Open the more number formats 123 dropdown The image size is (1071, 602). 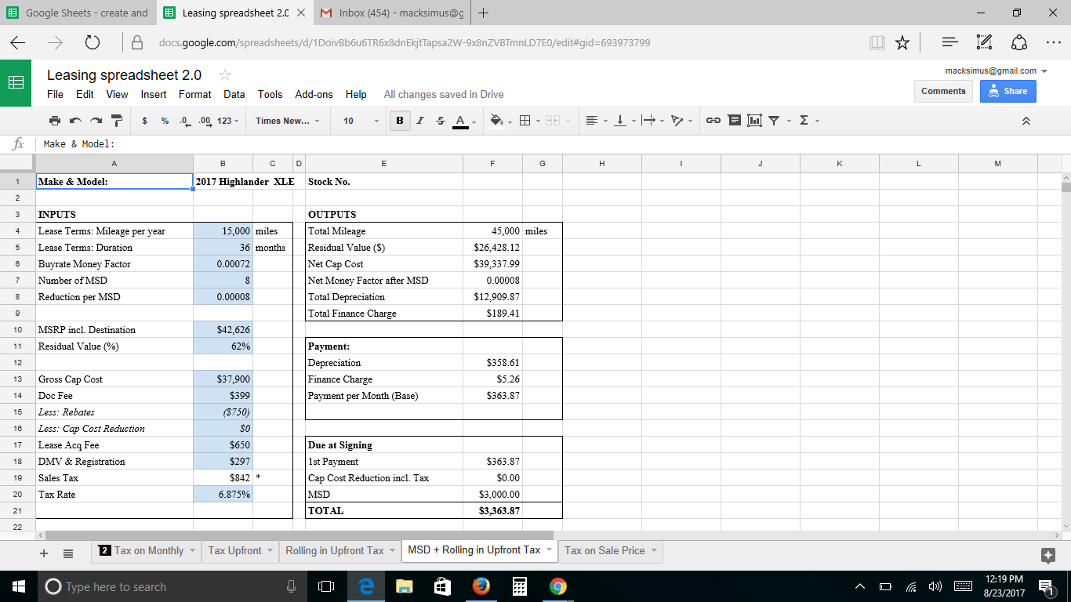coord(228,121)
